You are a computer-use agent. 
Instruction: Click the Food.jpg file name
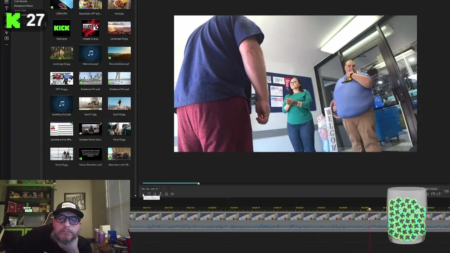tap(119, 13)
